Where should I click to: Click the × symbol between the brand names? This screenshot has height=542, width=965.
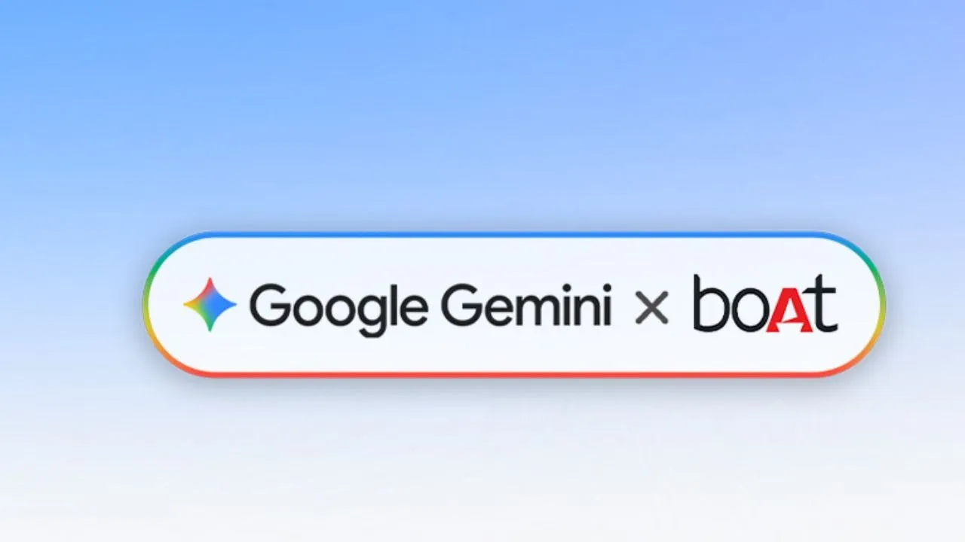click(651, 307)
